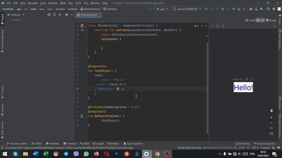Open Device Manager icon in the top toolbar
Screen dimensions: 282x158
tap(256, 9)
